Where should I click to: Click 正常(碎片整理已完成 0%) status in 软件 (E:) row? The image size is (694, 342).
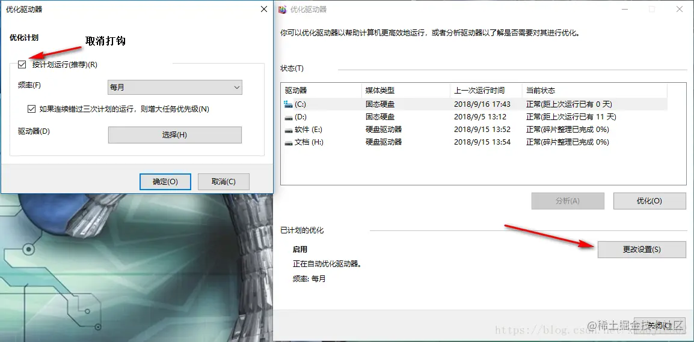tap(568, 130)
